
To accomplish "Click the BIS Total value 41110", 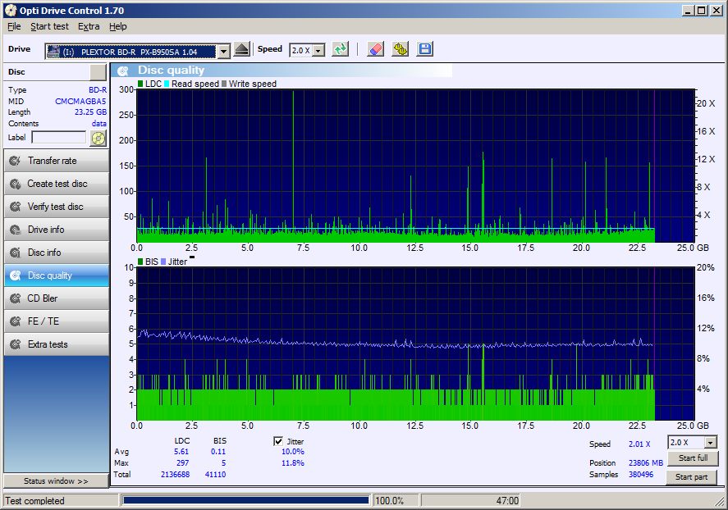I will tap(215, 475).
